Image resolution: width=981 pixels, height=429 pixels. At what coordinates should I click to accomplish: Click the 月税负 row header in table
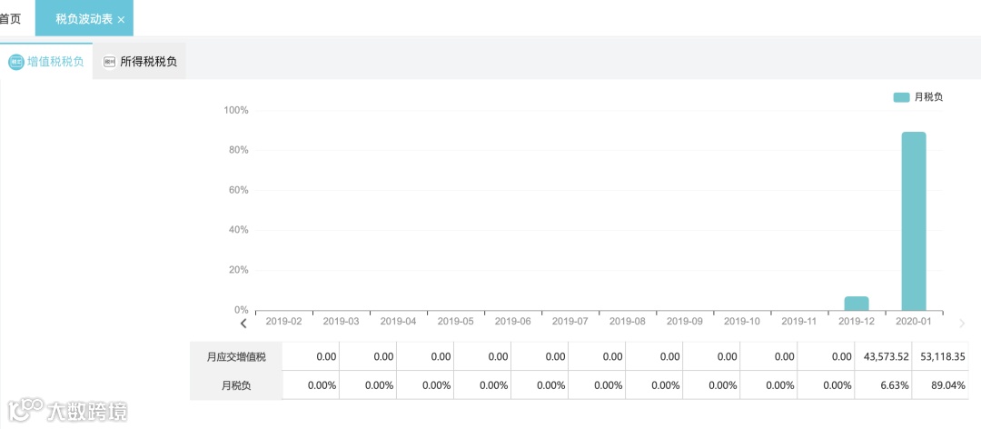tap(236, 385)
